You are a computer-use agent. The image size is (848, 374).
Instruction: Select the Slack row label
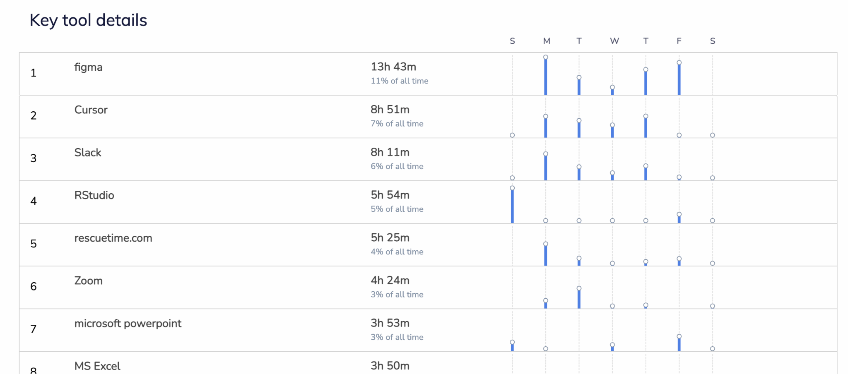[88, 152]
